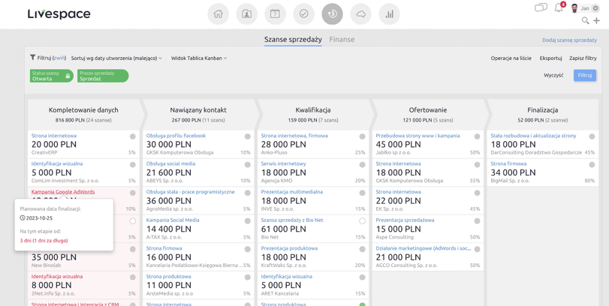Switch to the Szanse sprzedaży tab
Image resolution: width=609 pixels, height=306 pixels.
point(293,40)
